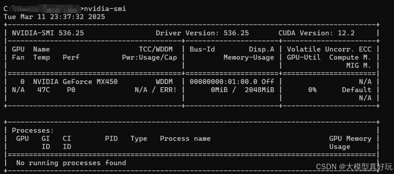Click the CUDA Version: 12.2 text
The image size is (394, 174).
316,33
